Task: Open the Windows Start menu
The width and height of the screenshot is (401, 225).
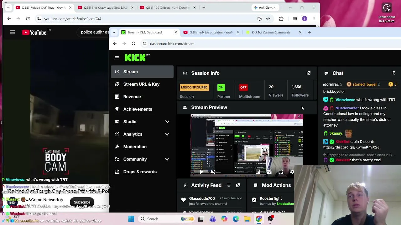Action: (x=131, y=219)
